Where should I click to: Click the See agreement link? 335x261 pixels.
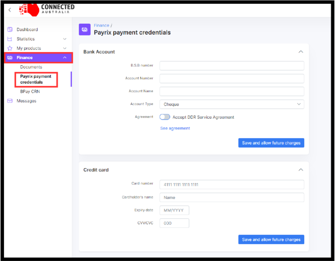(175, 128)
